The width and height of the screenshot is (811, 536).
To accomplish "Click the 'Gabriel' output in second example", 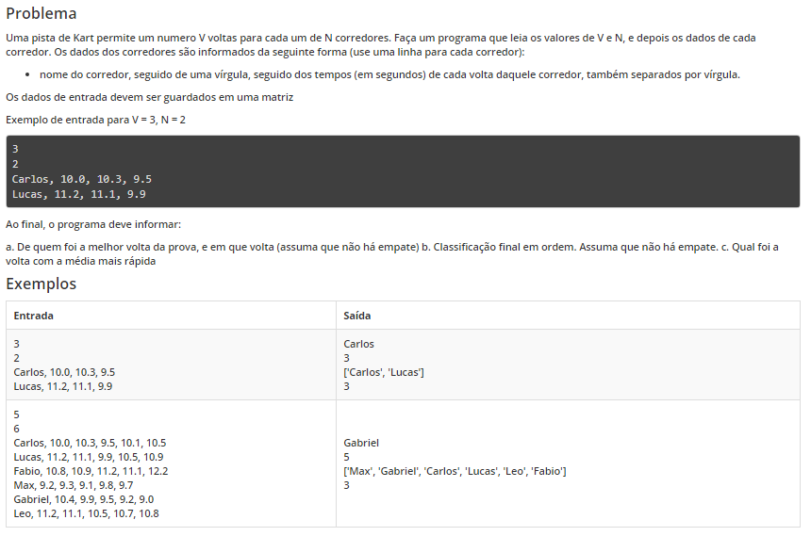I will tap(361, 443).
